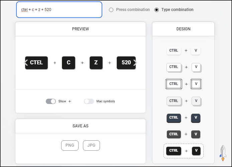Choose the light gray raised key design

click(x=184, y=101)
